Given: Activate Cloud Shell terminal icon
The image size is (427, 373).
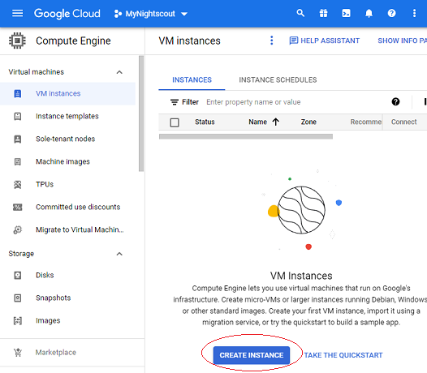Looking at the screenshot, I should 346,13.
